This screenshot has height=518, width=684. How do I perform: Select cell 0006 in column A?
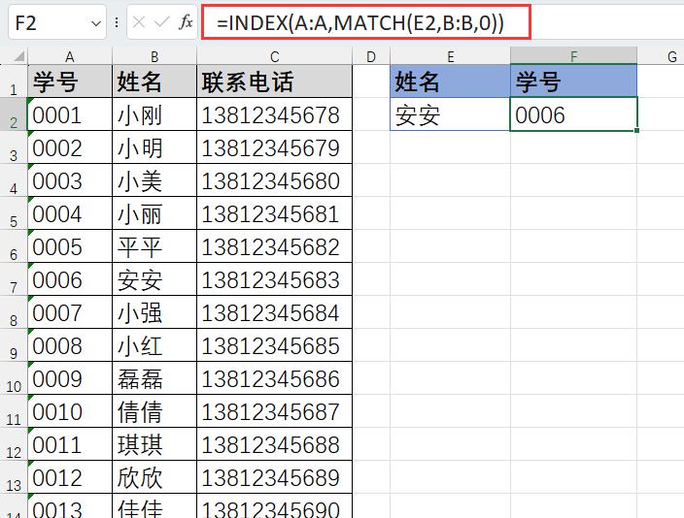click(x=70, y=279)
